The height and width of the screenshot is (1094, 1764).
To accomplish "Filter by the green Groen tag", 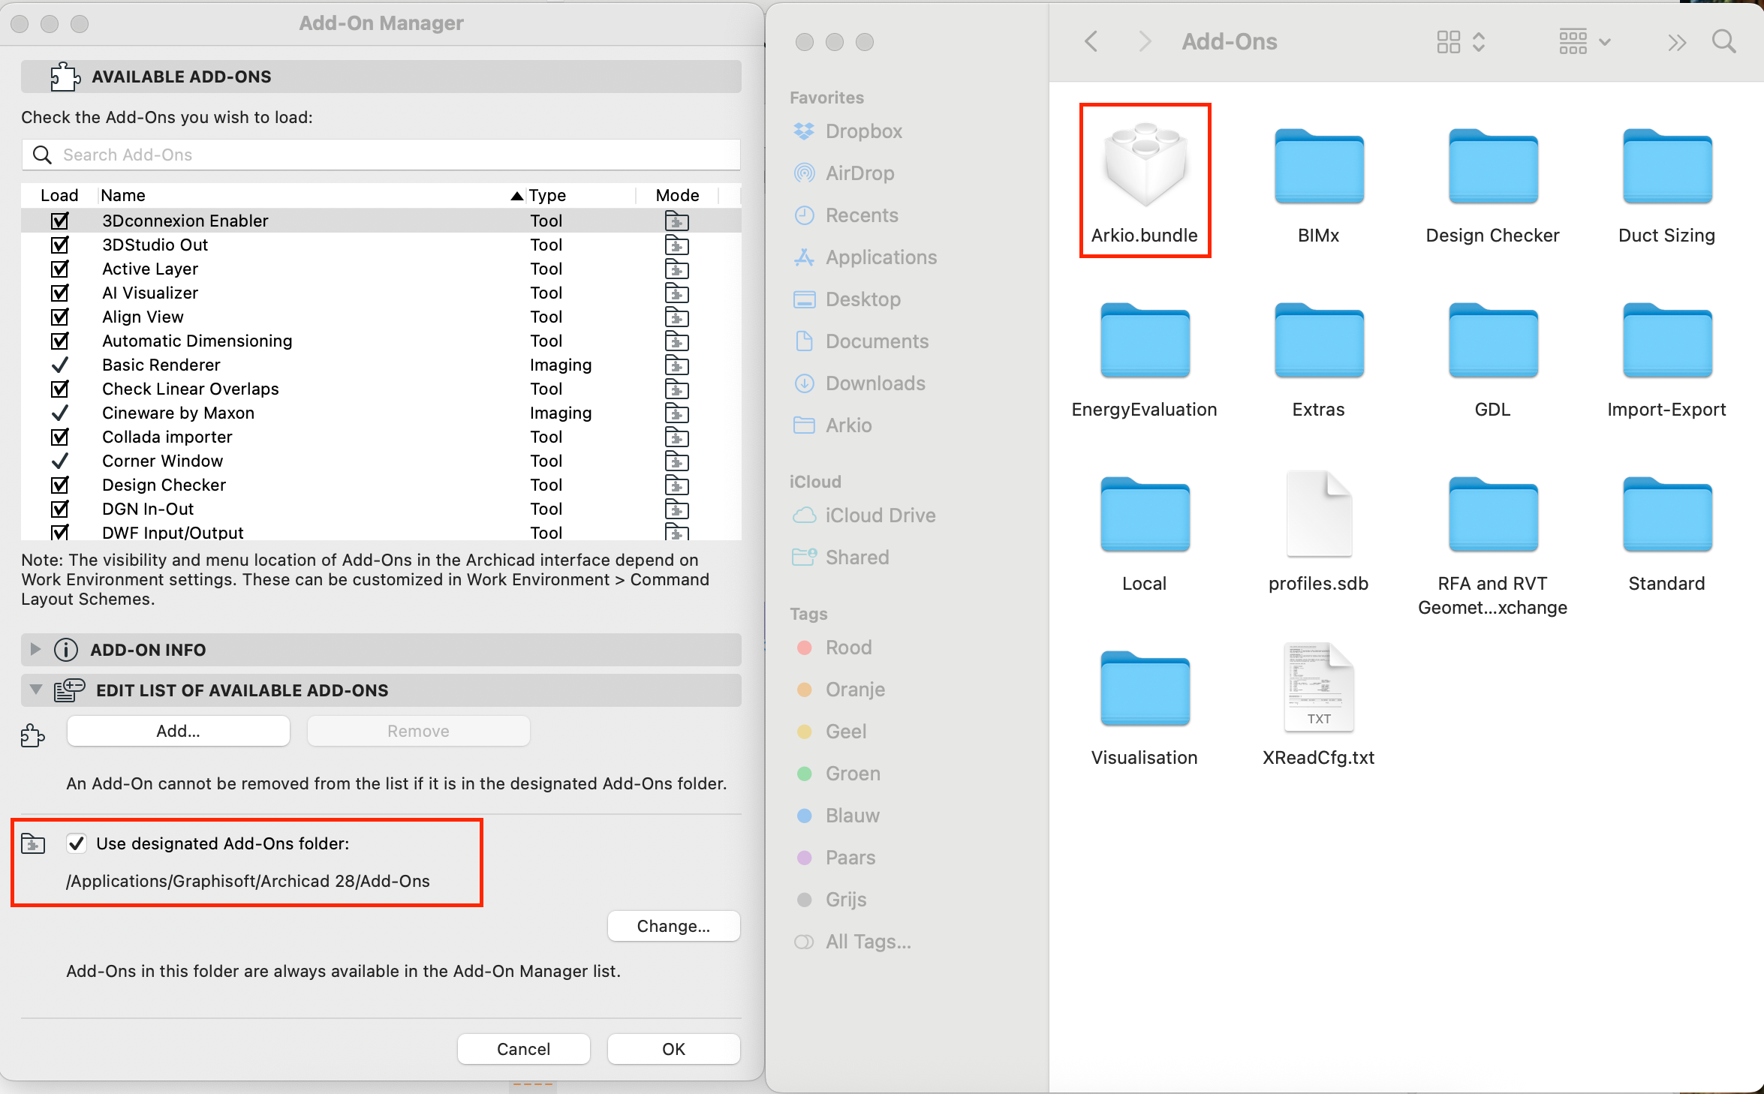I will (x=853, y=774).
